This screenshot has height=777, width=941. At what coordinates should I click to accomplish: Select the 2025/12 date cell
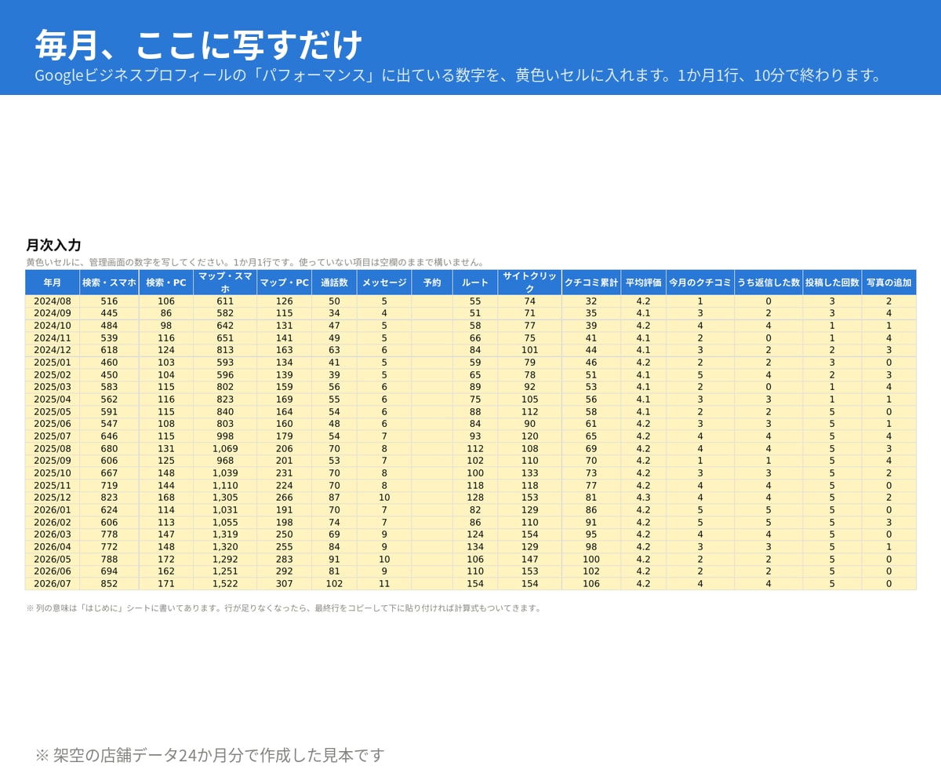(53, 498)
